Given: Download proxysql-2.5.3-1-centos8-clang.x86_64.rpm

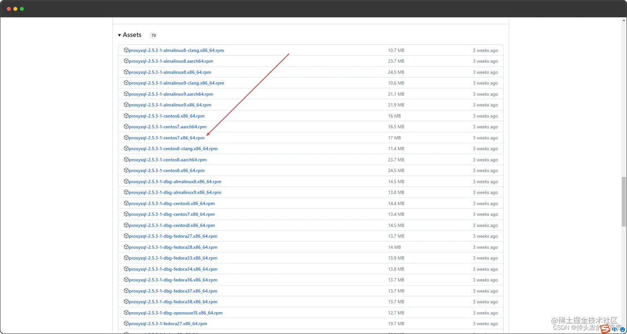Looking at the screenshot, I should (x=173, y=149).
